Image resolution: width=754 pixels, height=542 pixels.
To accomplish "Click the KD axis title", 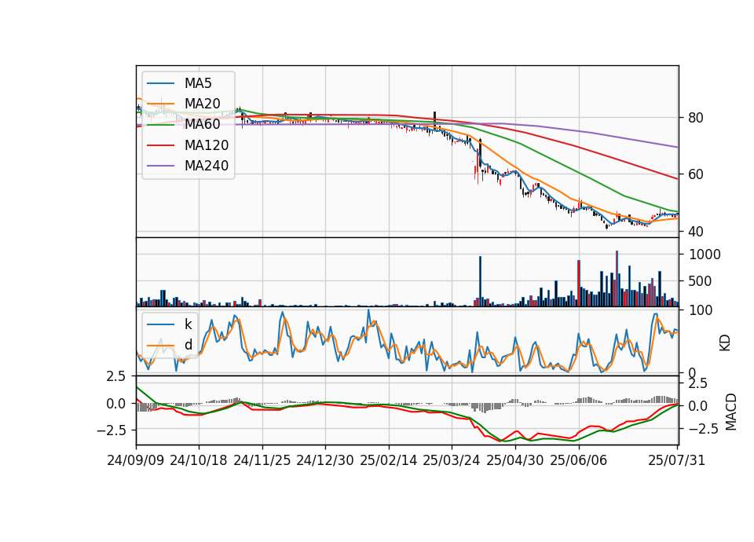I will [x=725, y=342].
